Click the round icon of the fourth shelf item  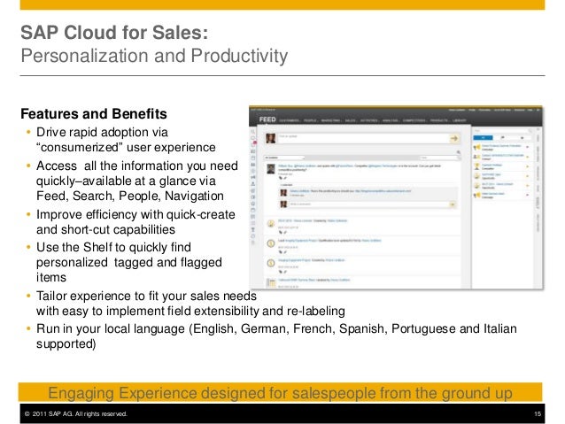coord(476,176)
